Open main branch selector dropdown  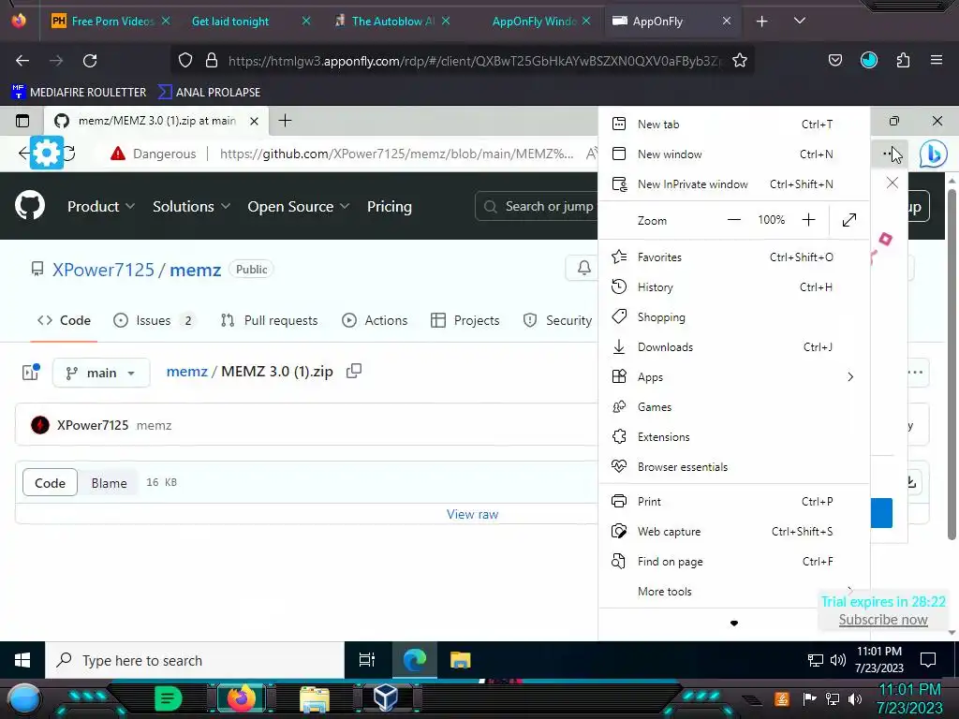tap(101, 373)
